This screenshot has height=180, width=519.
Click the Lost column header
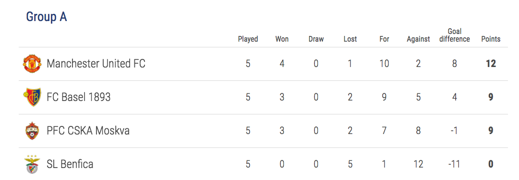(x=350, y=39)
